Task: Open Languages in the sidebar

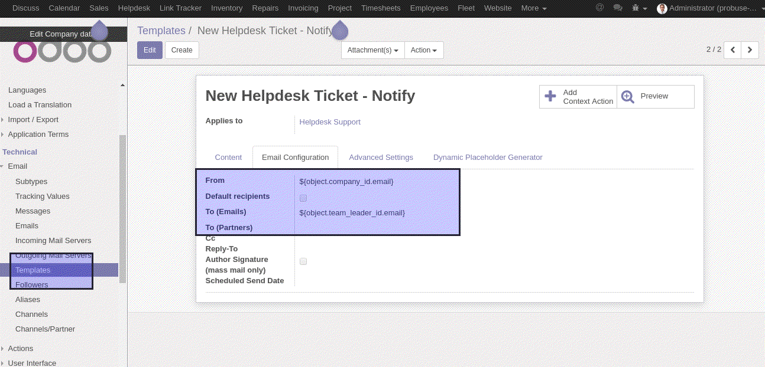Action: pos(27,90)
